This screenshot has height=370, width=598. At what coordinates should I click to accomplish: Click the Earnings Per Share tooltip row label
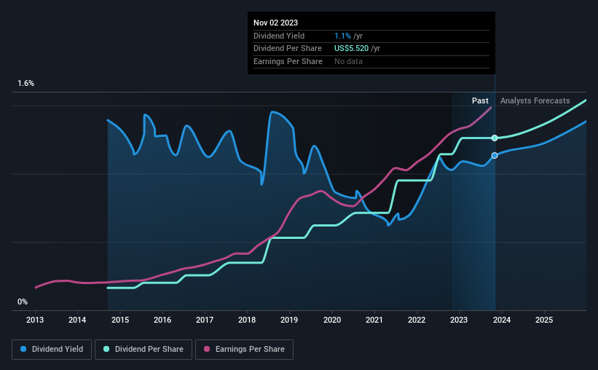point(288,61)
